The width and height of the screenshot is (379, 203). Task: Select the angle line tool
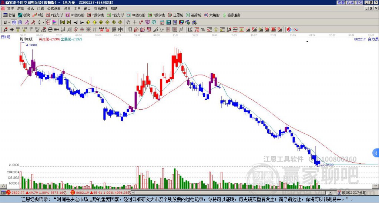[155, 30]
